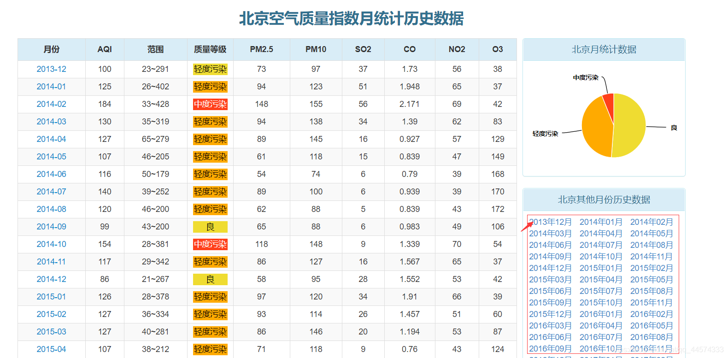Open the 2015-02 month row link
The height and width of the screenshot is (358, 728).
(x=51, y=314)
